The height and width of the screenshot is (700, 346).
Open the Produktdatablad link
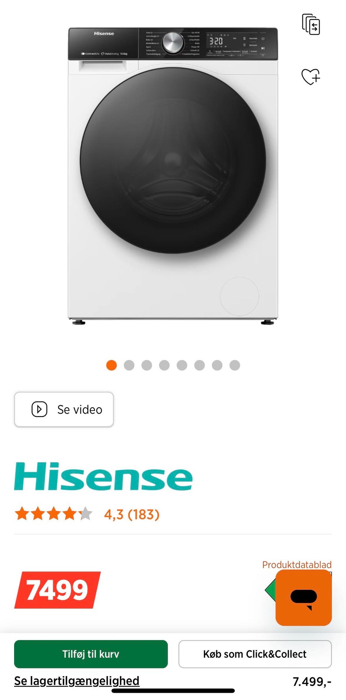point(297,565)
